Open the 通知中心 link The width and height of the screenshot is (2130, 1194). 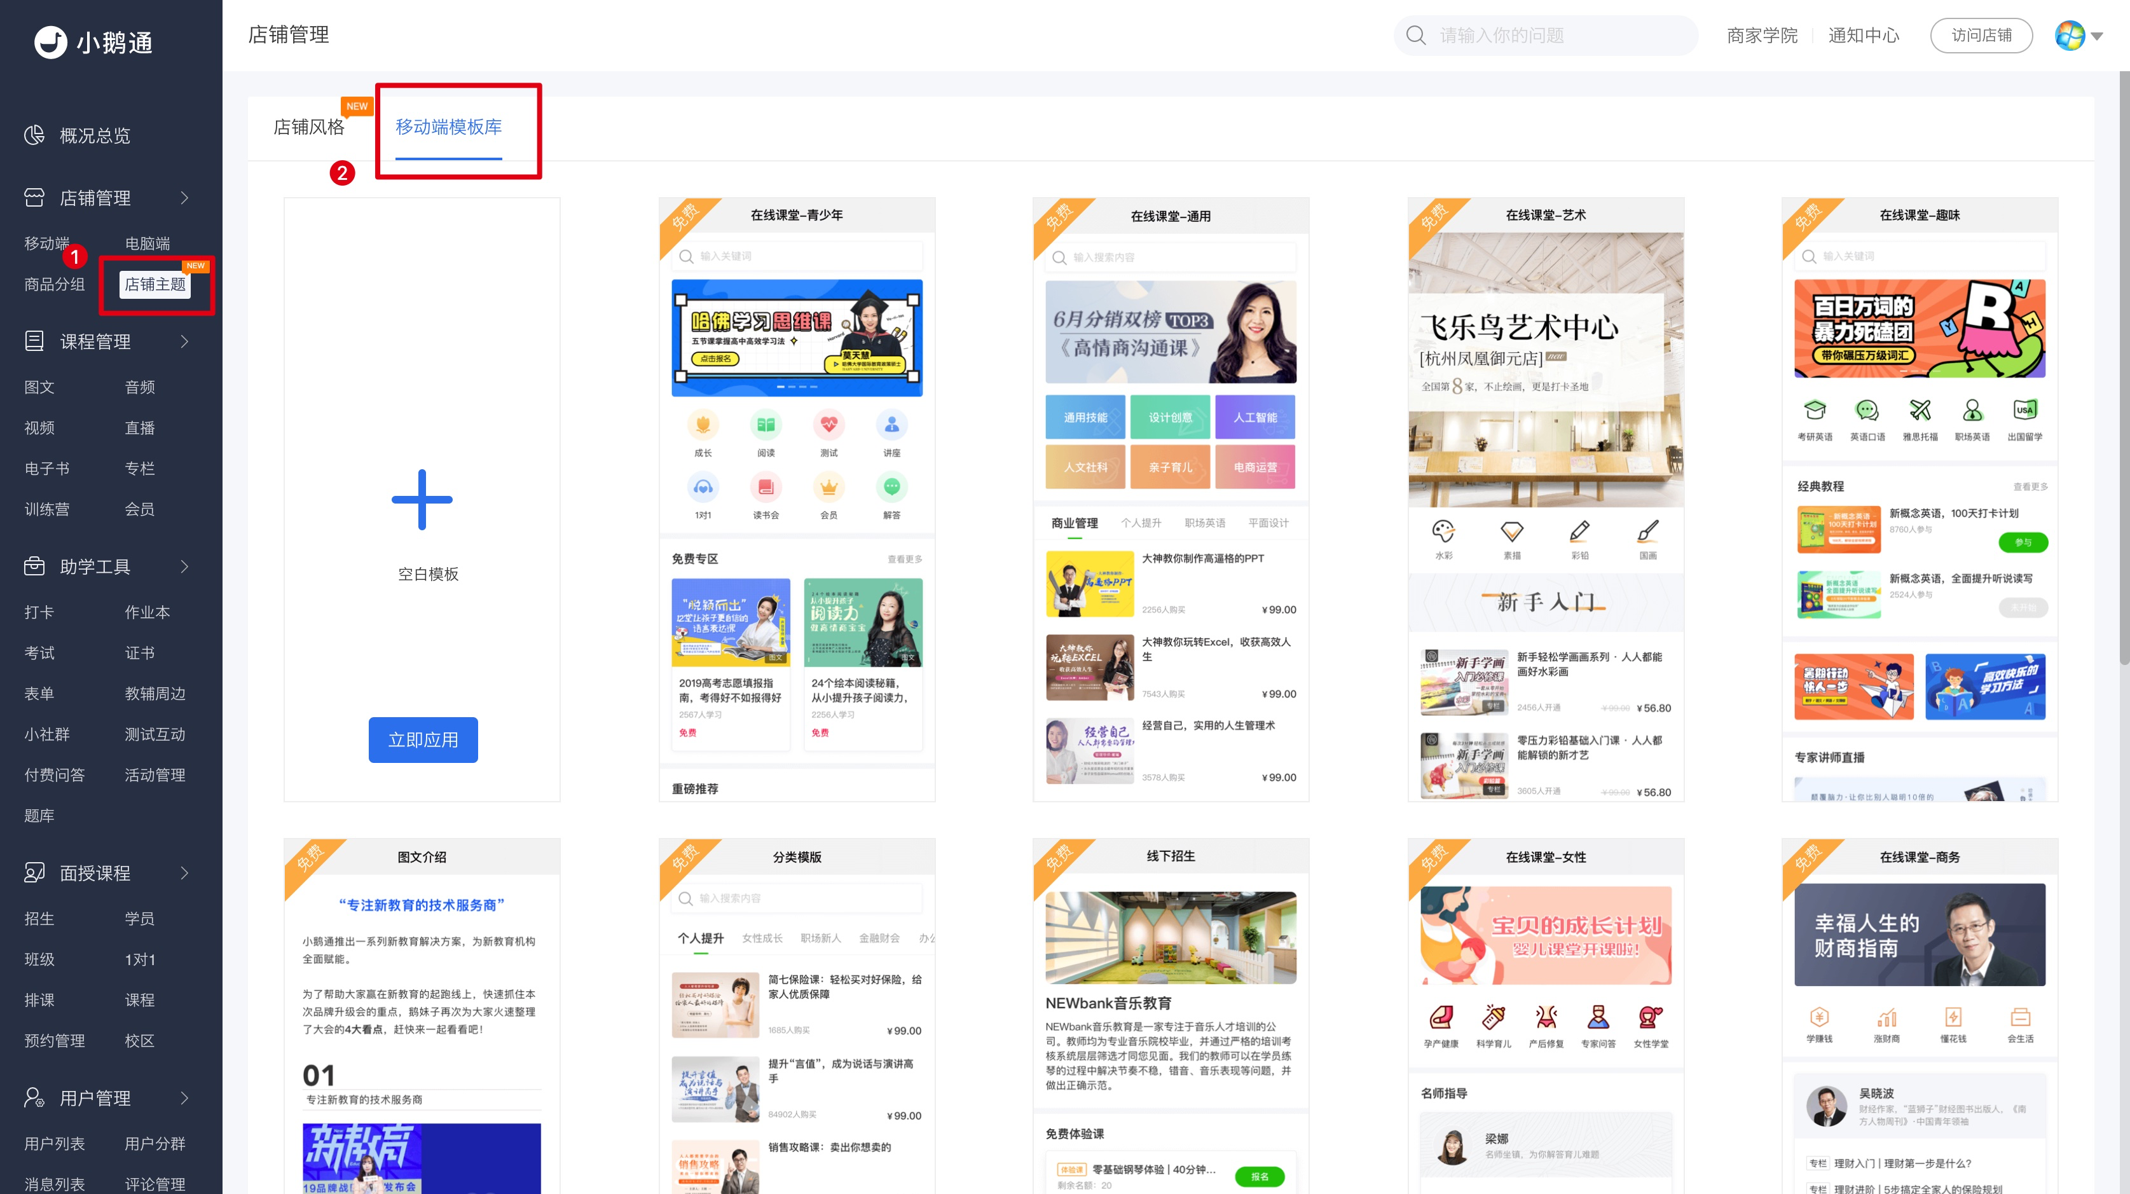click(x=1863, y=36)
